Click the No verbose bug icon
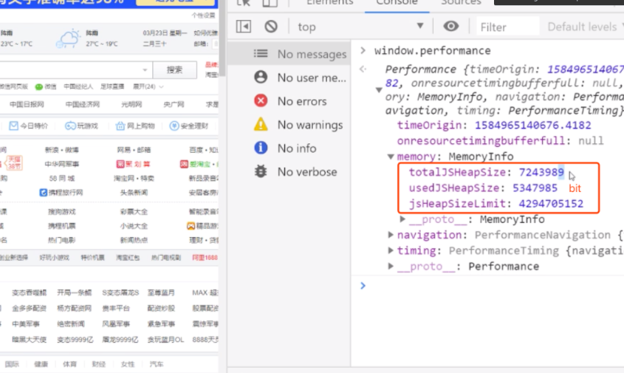The width and height of the screenshot is (624, 373). [261, 171]
